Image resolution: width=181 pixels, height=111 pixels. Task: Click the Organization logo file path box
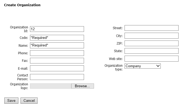pos(51,86)
